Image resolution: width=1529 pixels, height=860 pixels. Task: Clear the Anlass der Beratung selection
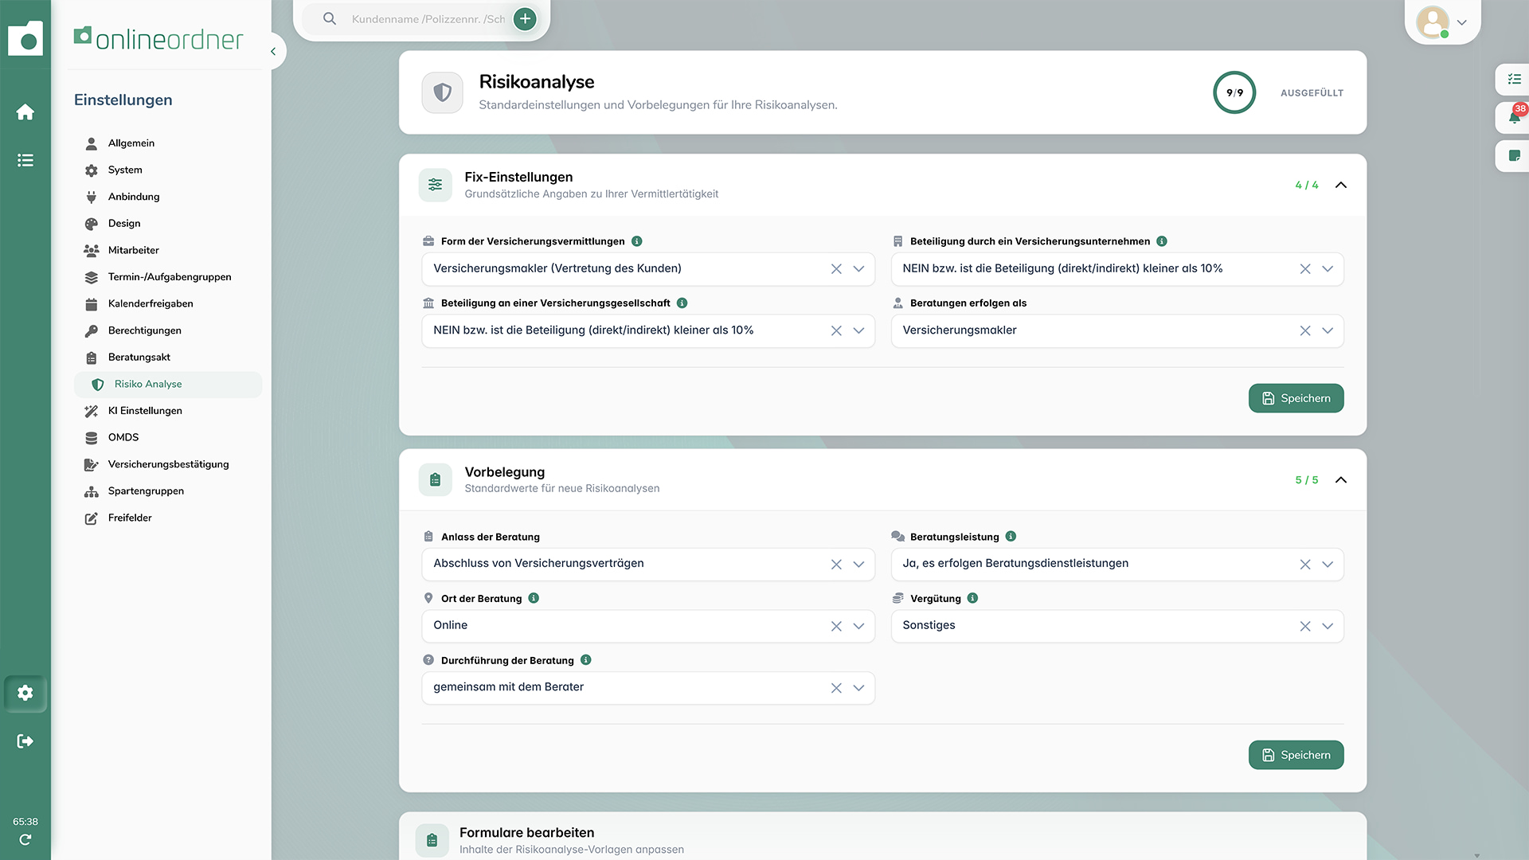click(x=836, y=564)
